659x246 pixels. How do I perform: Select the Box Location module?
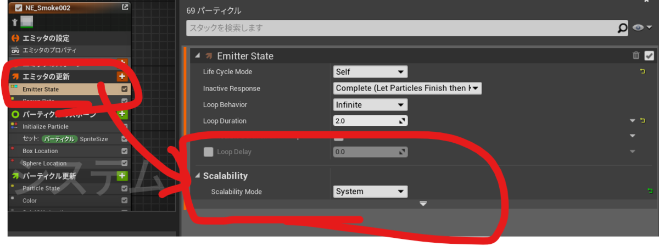70,151
